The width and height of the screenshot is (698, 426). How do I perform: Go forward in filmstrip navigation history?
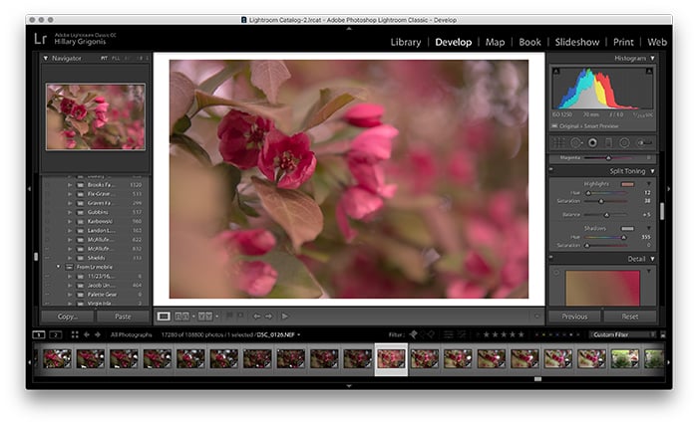pyautogui.click(x=98, y=334)
